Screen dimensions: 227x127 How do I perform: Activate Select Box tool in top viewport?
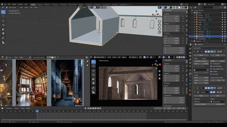[x=3, y=12]
